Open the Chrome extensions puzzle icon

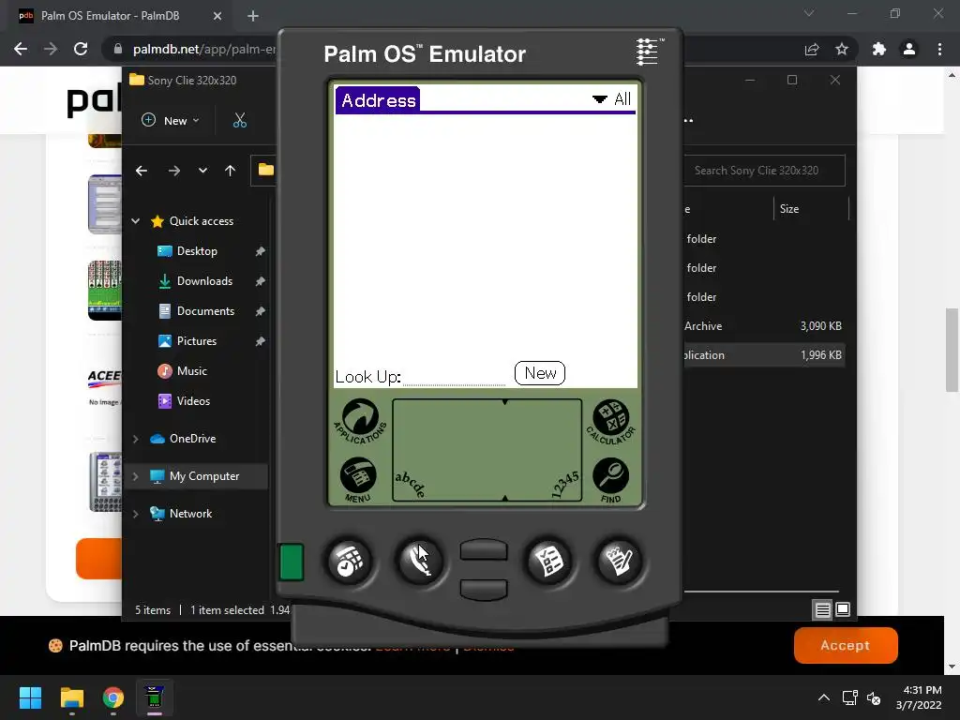click(879, 49)
